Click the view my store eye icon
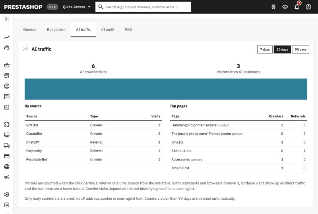 click(285, 7)
